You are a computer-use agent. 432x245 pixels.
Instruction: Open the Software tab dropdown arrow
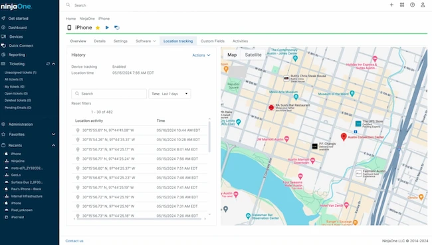pos(154,41)
